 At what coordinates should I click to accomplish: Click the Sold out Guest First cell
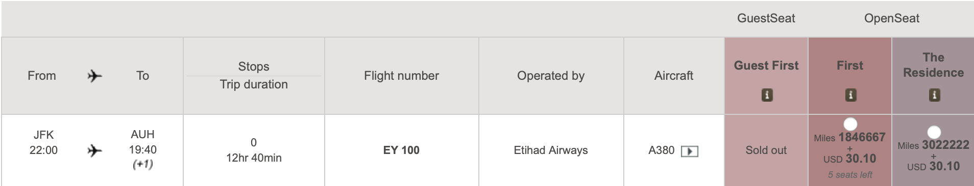pyautogui.click(x=766, y=150)
